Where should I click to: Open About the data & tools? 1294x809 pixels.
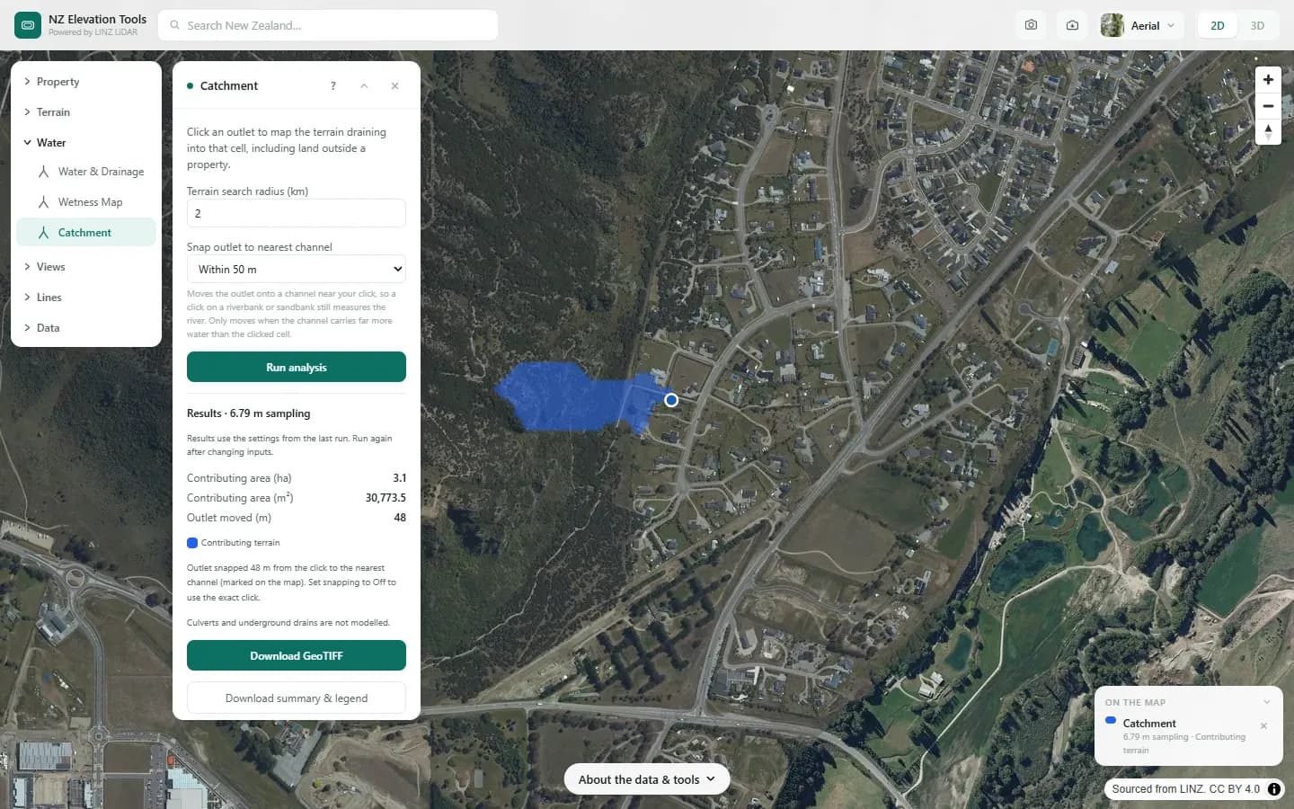[647, 779]
